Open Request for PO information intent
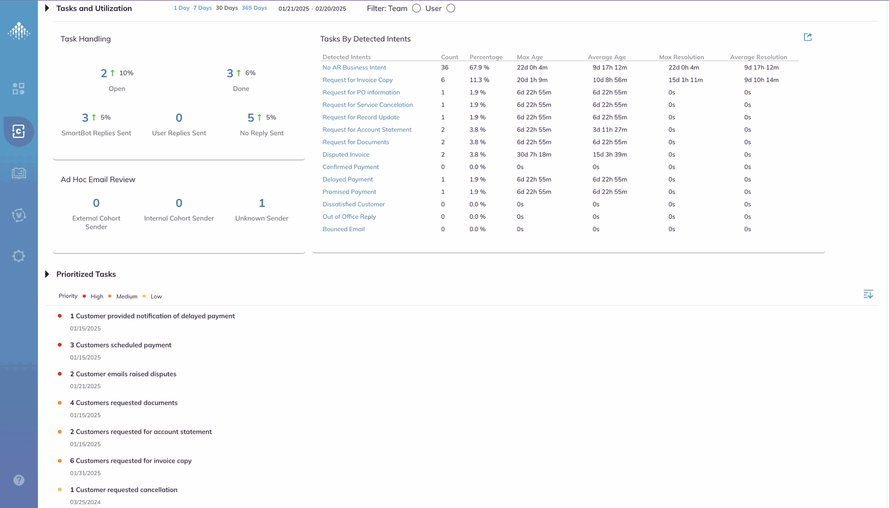 [361, 92]
